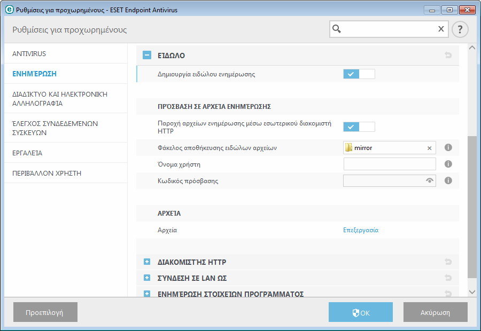The image size is (481, 331).
Task: Expand the ΔΙΑΚΟΜΙΣΤΗΣ HTTP section
Action: 147,262
